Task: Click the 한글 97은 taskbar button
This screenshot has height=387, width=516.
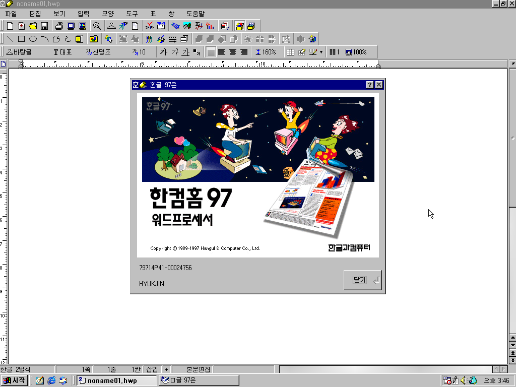Action: tap(199, 380)
